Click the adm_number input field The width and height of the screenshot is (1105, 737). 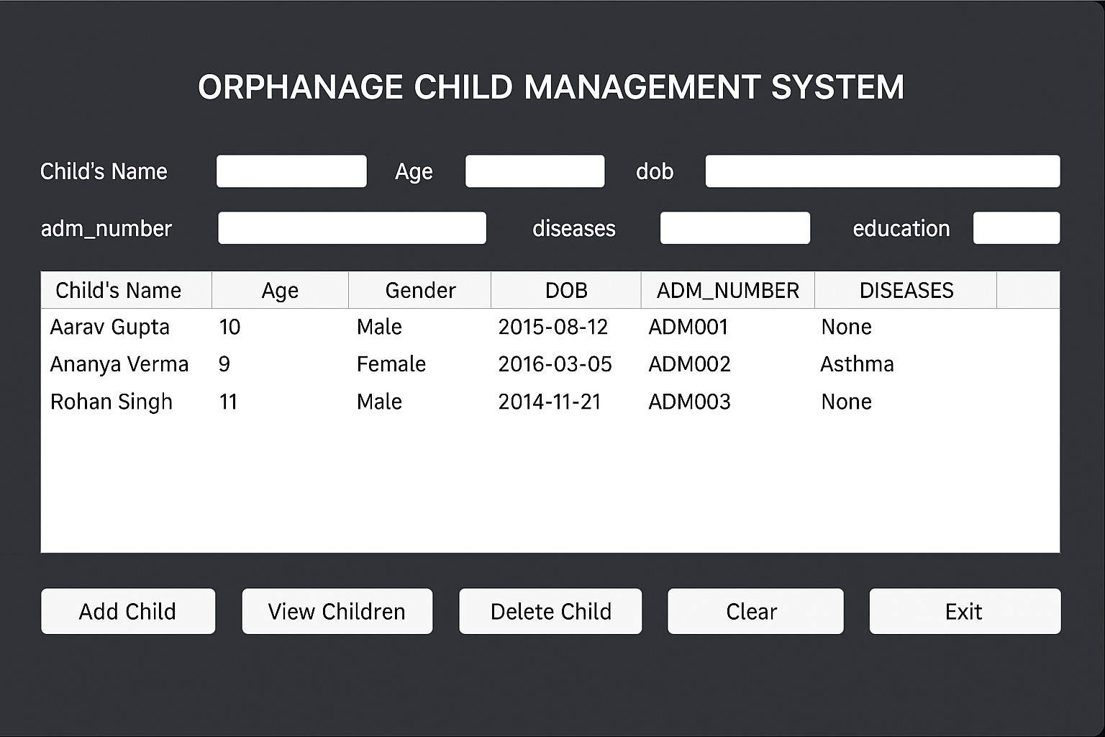(x=352, y=228)
